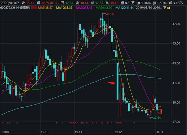The width and height of the screenshot is (187, 135).
Task: Select the last red hollow candlestick
Action: coord(161,111)
